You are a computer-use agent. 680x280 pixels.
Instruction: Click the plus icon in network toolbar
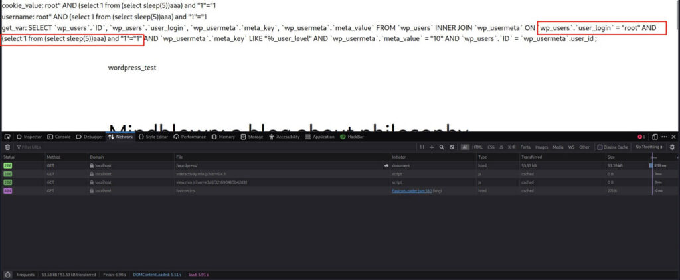coord(432,147)
